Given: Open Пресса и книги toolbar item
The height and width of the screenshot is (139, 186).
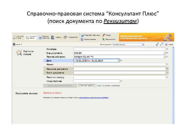Looking at the screenshot, I should pyautogui.click(x=109, y=39).
